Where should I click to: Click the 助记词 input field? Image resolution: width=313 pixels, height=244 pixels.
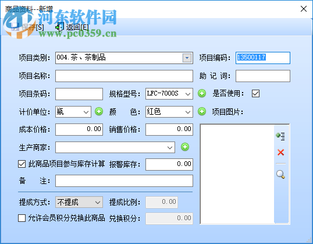tap(263, 76)
